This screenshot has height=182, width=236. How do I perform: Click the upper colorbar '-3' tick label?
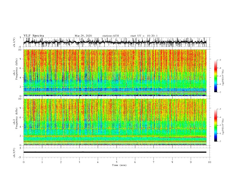(220, 60)
